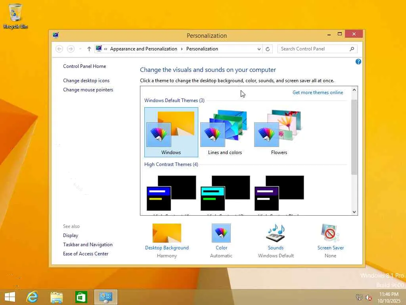Launch Internet Explorer from taskbar
The height and width of the screenshot is (305, 406).
coord(33,297)
